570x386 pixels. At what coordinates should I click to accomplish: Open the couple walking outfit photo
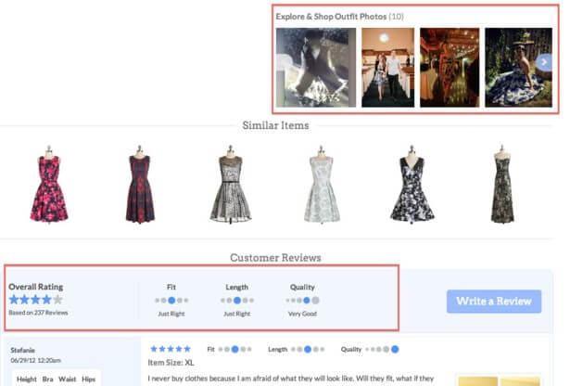387,67
